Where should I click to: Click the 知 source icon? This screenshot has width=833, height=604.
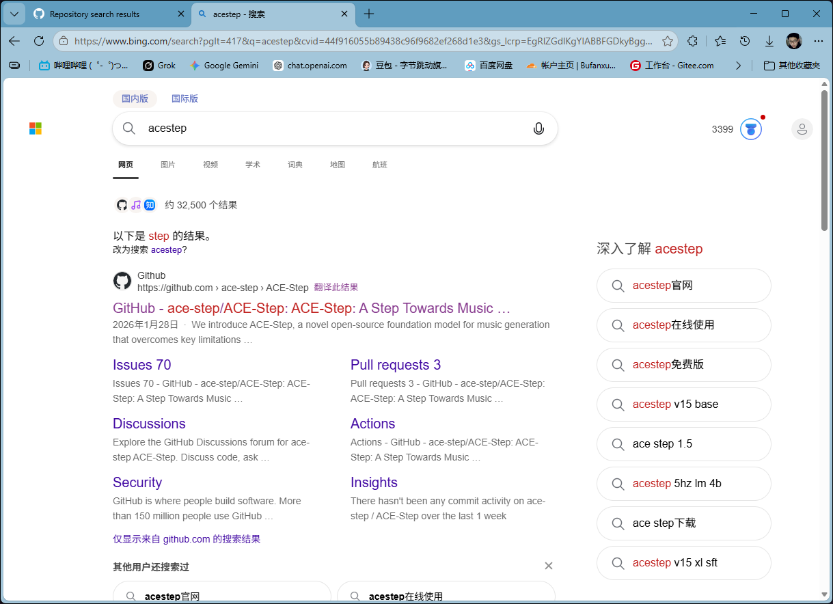pos(150,205)
